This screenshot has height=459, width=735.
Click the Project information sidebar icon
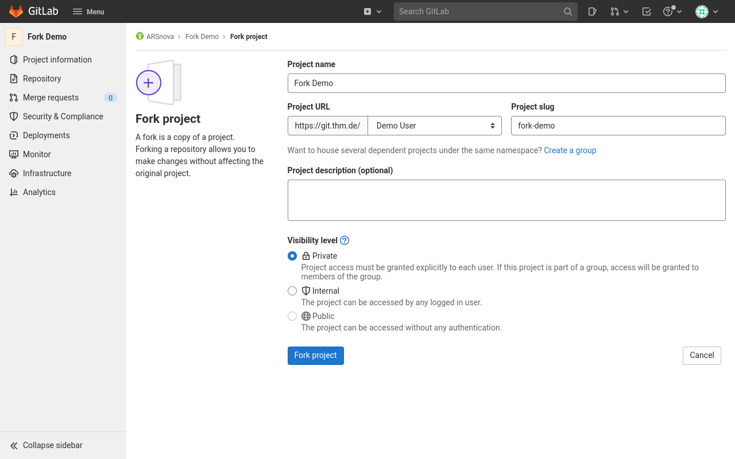14,60
